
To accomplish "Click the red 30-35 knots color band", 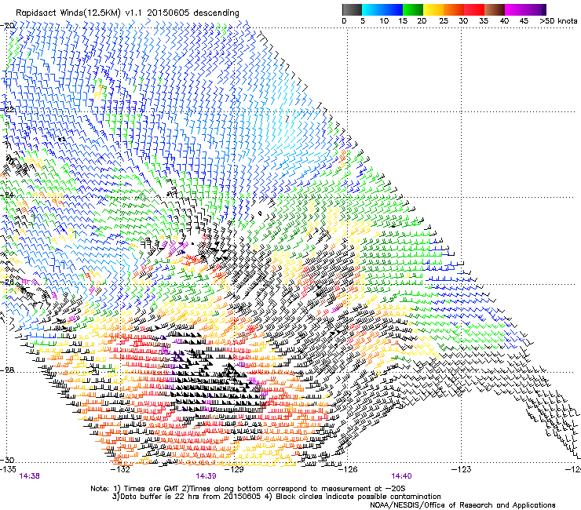I will click(474, 9).
